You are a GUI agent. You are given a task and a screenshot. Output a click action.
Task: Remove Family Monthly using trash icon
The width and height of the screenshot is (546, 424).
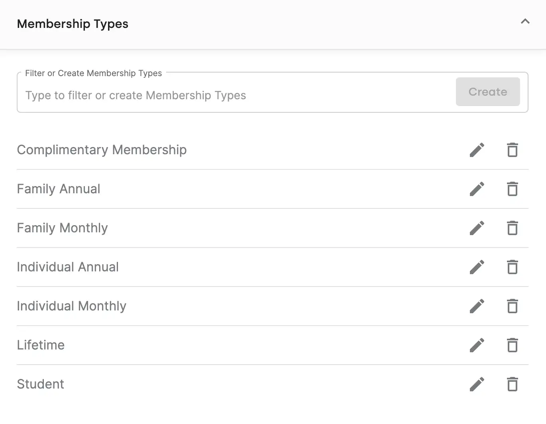(512, 228)
